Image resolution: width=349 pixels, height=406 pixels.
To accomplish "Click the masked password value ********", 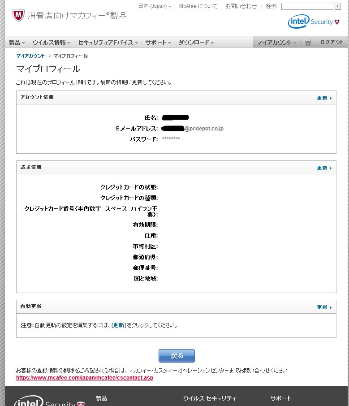I will [x=171, y=138].
